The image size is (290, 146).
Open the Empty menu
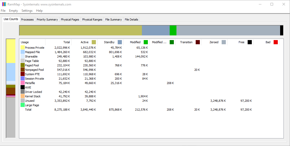point(14,11)
